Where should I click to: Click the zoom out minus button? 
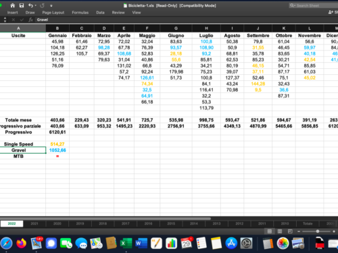299,231
